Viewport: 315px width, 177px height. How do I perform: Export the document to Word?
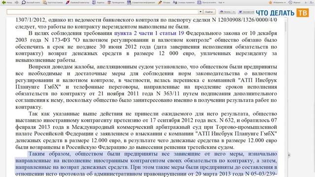pos(246,12)
